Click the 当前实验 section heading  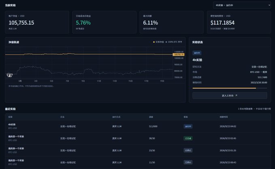tap(11, 5)
